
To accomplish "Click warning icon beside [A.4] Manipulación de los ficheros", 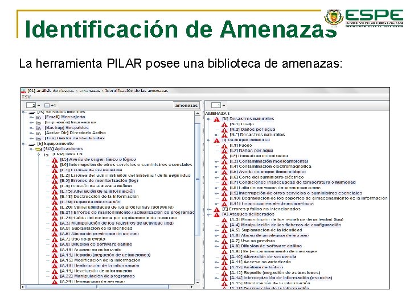I will [224, 225].
